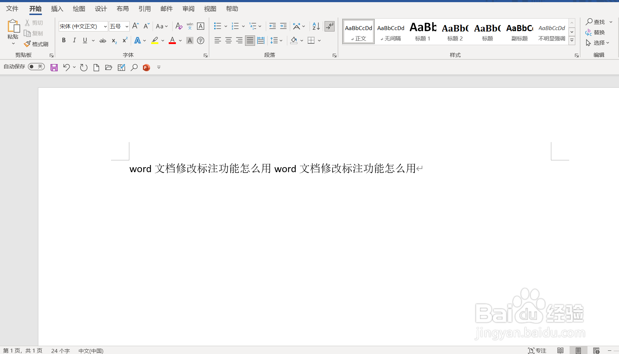The height and width of the screenshot is (354, 619).
Task: Apply yellow text highlight color
Action: [155, 40]
